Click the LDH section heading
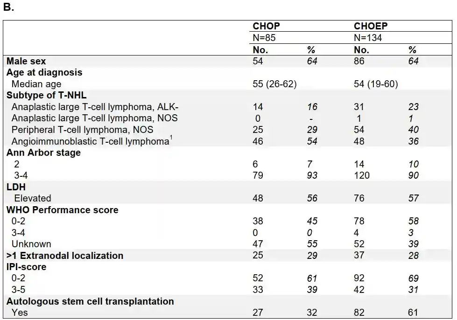This screenshot has height=320, width=457. point(16,187)
